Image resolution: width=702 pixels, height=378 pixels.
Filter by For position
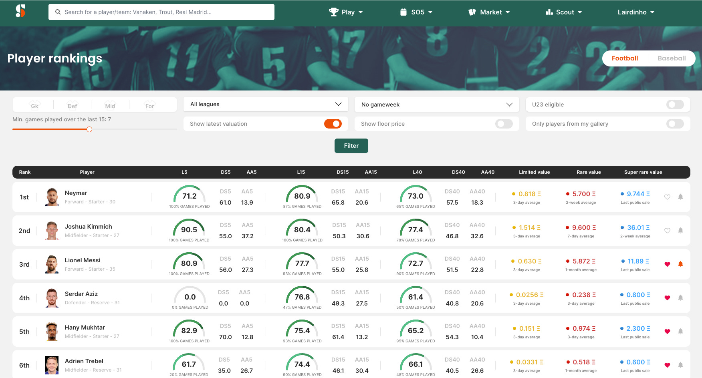(149, 105)
